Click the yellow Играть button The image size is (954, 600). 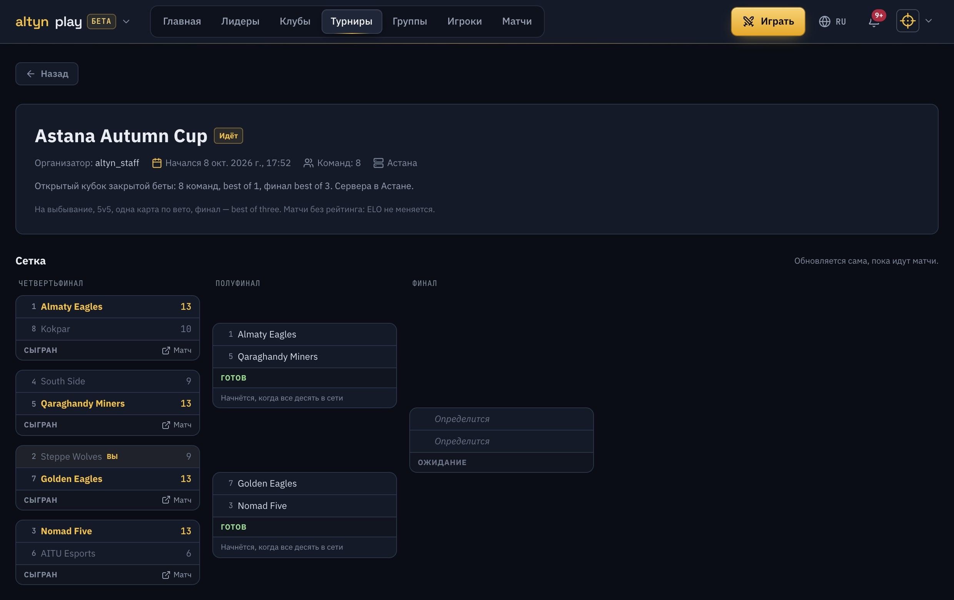tap(768, 22)
